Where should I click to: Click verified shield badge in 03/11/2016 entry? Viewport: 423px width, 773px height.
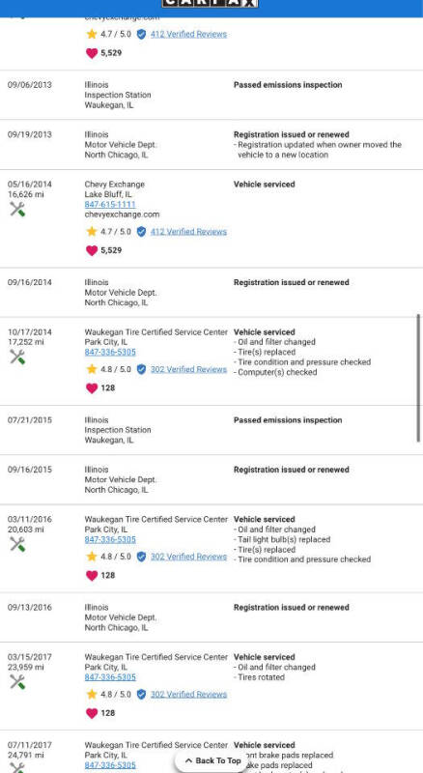141,557
